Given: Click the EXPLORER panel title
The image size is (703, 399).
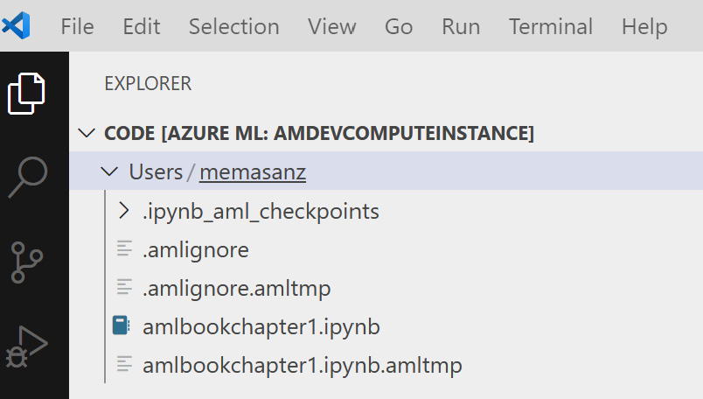Looking at the screenshot, I should point(148,83).
